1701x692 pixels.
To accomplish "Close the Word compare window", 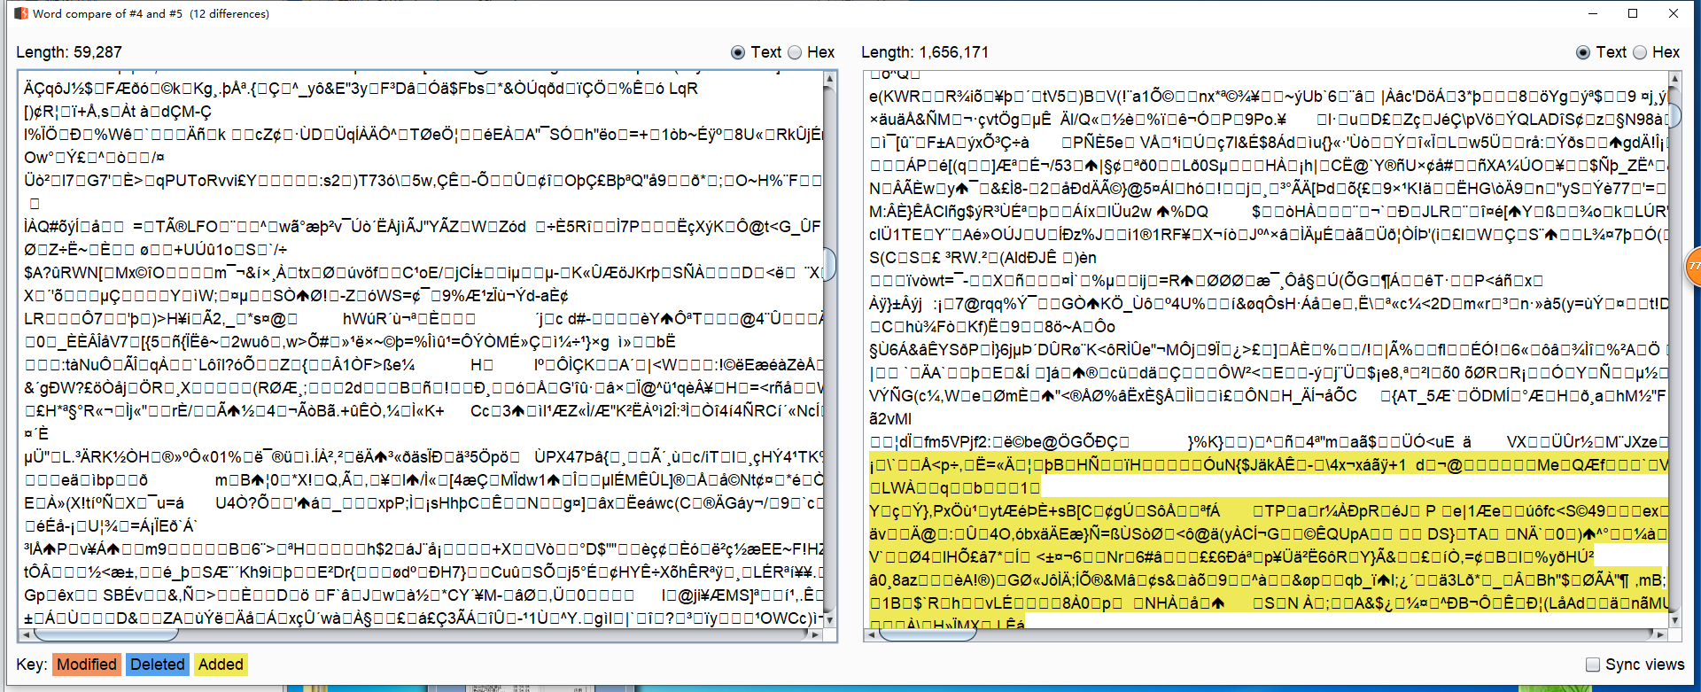I will point(1674,13).
